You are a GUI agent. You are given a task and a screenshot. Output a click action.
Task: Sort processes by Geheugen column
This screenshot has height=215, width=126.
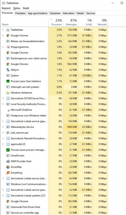[71, 22]
